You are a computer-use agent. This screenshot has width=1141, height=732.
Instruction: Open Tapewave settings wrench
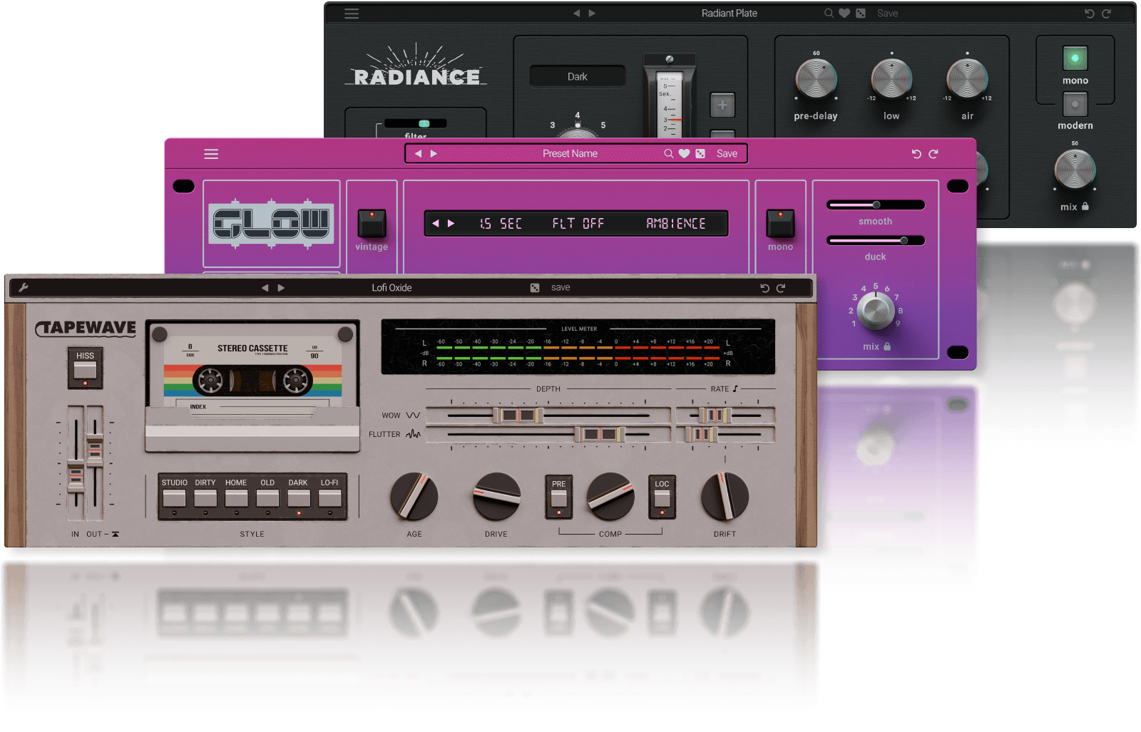pos(23,288)
